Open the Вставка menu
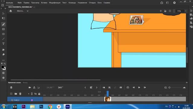Viewport: 193px width, 109px height. click(x=44, y=3)
